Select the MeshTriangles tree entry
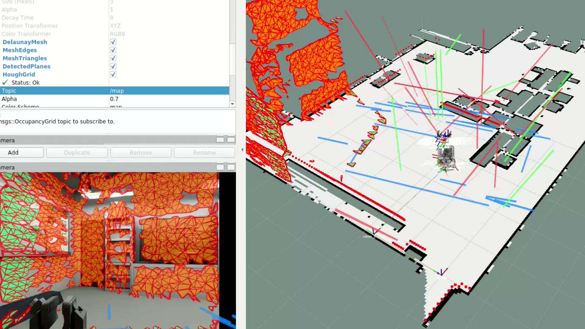Viewport: 585px width, 329px height. pyautogui.click(x=25, y=58)
